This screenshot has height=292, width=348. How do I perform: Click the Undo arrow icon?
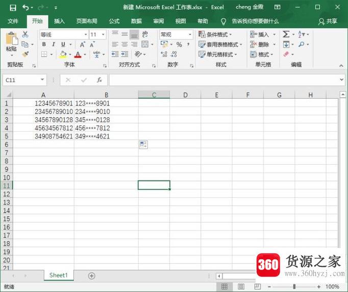pos(26,8)
